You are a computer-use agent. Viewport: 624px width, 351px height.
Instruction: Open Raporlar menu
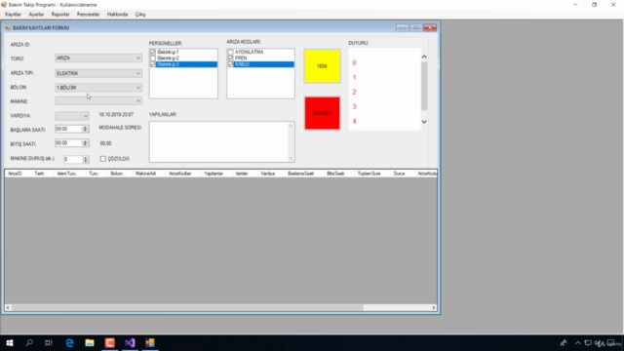[60, 15]
